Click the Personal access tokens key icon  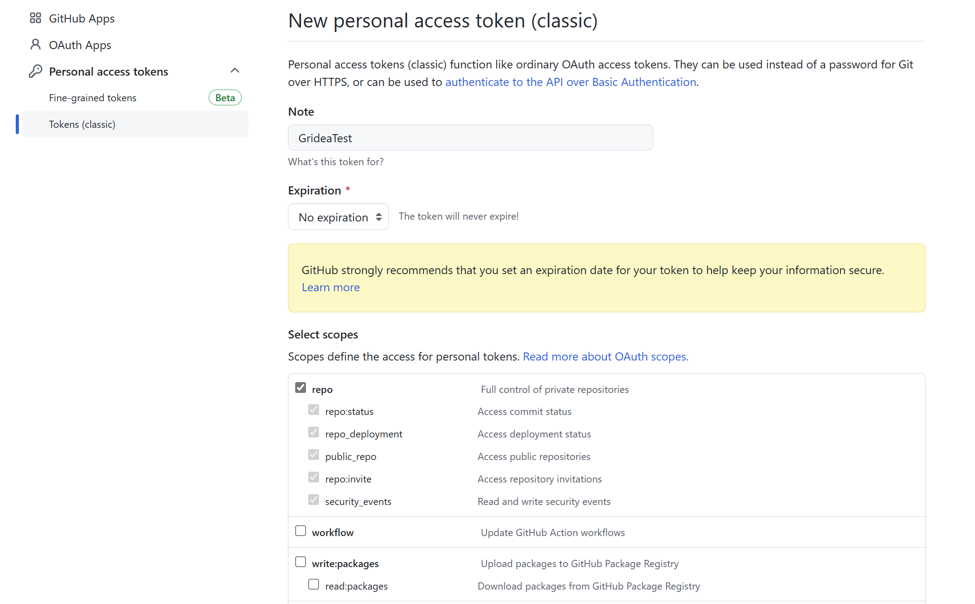tap(35, 71)
